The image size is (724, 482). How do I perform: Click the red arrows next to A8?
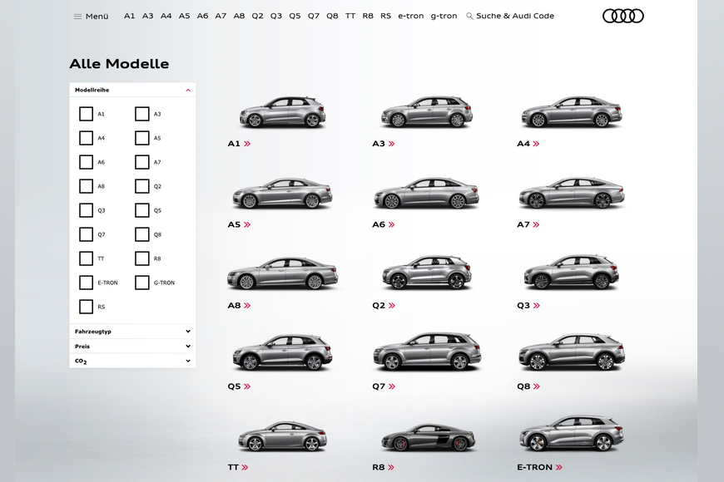click(x=247, y=305)
